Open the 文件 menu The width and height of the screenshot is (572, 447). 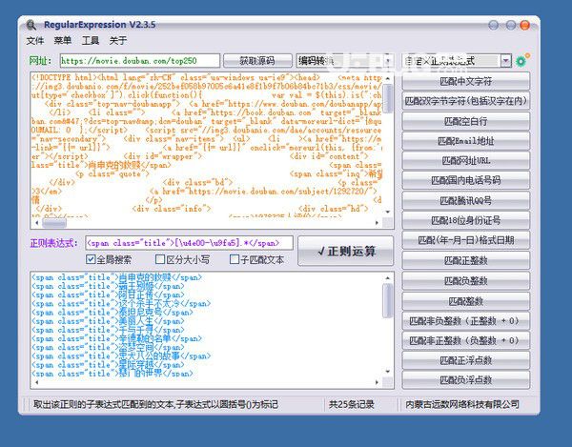[35, 40]
